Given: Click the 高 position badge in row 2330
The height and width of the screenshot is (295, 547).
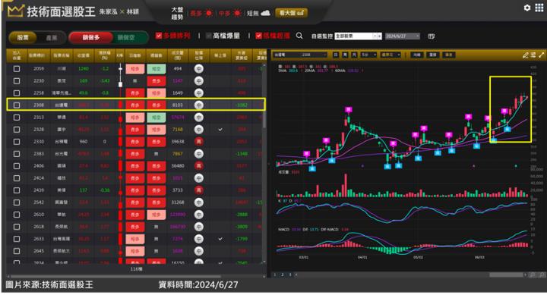Looking at the screenshot, I should coord(198,141).
